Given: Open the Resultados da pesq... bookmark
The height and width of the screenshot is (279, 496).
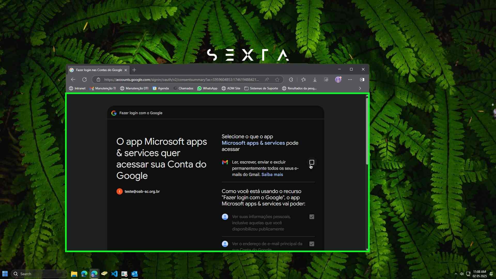Looking at the screenshot, I should point(299,88).
